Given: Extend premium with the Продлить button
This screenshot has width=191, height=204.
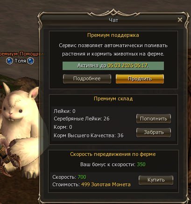Looking at the screenshot, I should tap(140, 79).
